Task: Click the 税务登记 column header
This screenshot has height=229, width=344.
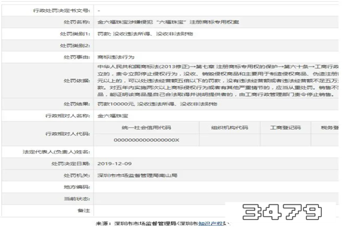Action: tap(330, 128)
